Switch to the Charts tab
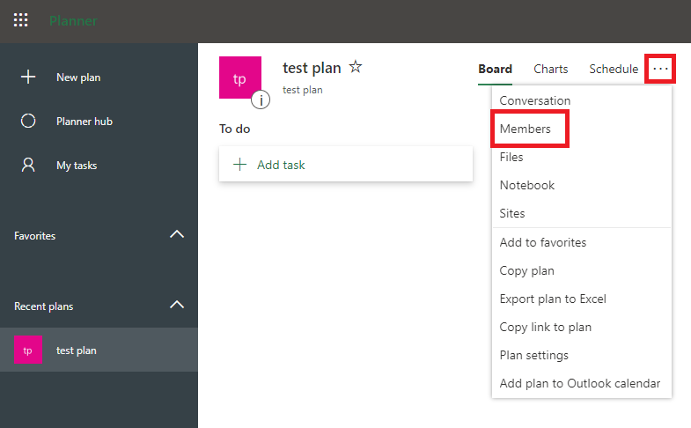This screenshot has height=428, width=691. [x=550, y=70]
